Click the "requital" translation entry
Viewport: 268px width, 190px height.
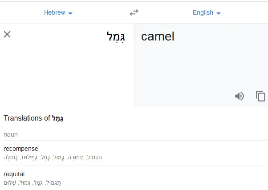pyautogui.click(x=14, y=174)
